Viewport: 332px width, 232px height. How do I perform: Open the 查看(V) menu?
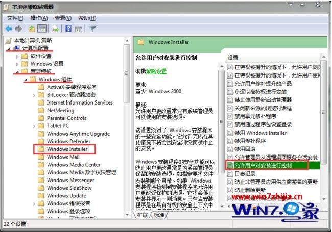click(63, 18)
